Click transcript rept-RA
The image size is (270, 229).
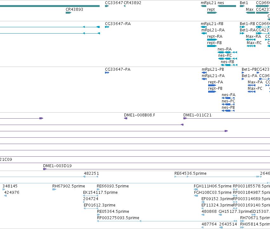pyautogui.click(x=212, y=40)
